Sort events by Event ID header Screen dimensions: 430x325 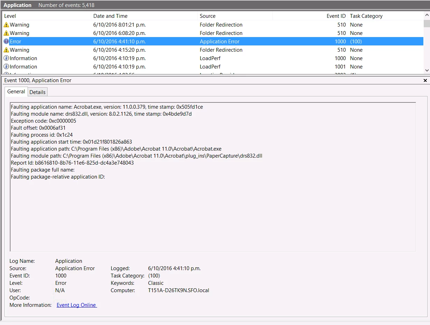tap(310, 16)
